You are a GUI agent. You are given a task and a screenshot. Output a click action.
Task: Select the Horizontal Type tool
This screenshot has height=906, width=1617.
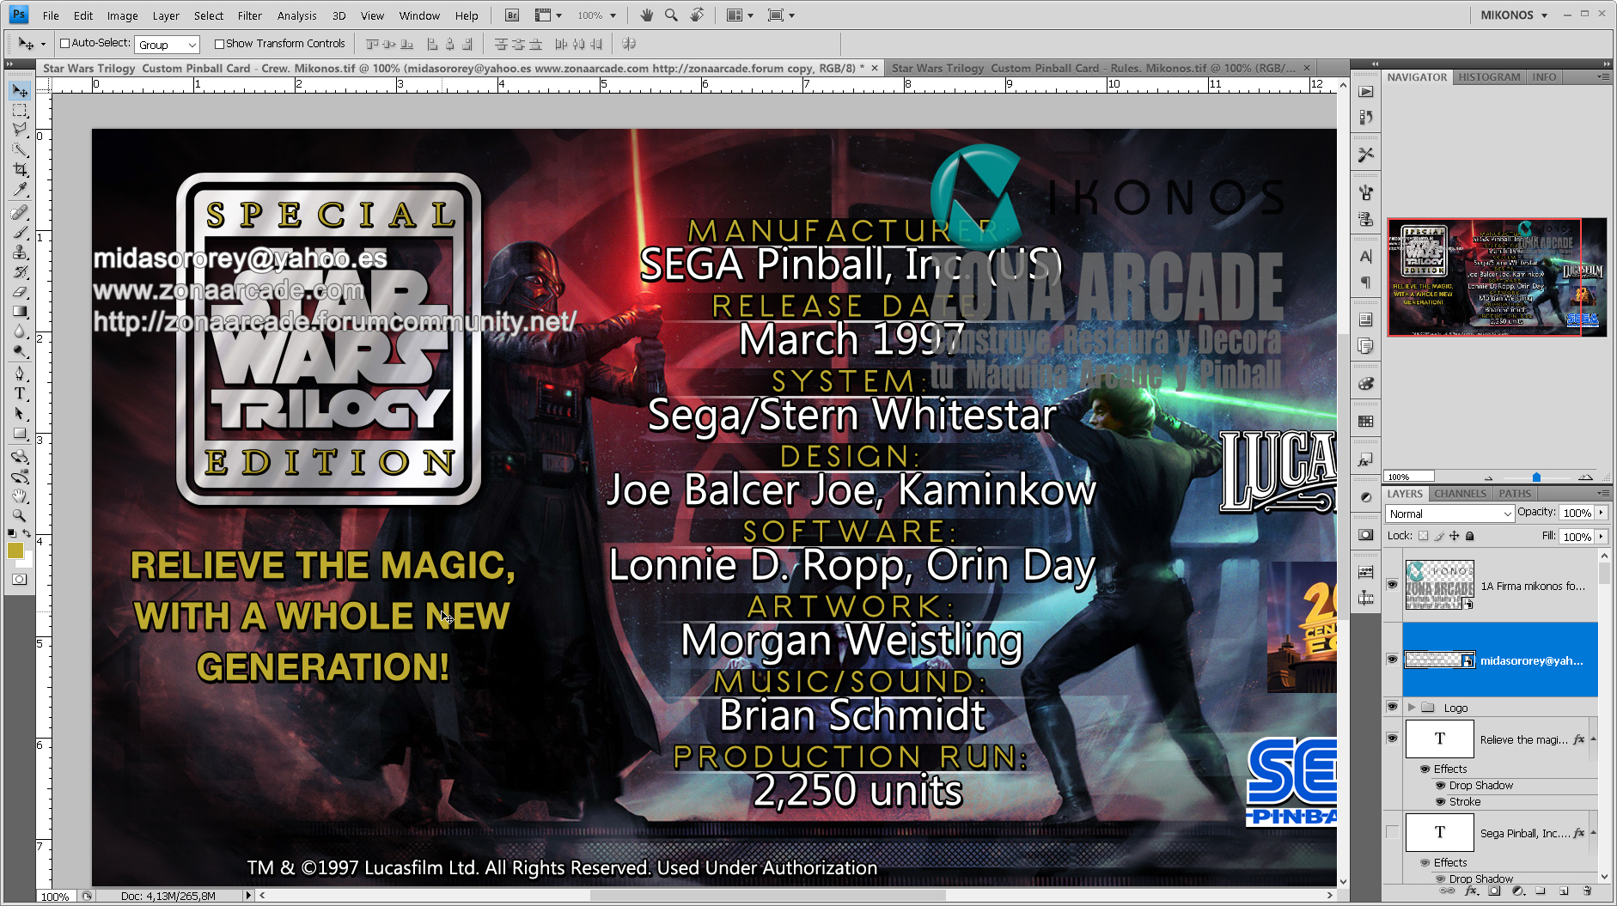click(20, 393)
